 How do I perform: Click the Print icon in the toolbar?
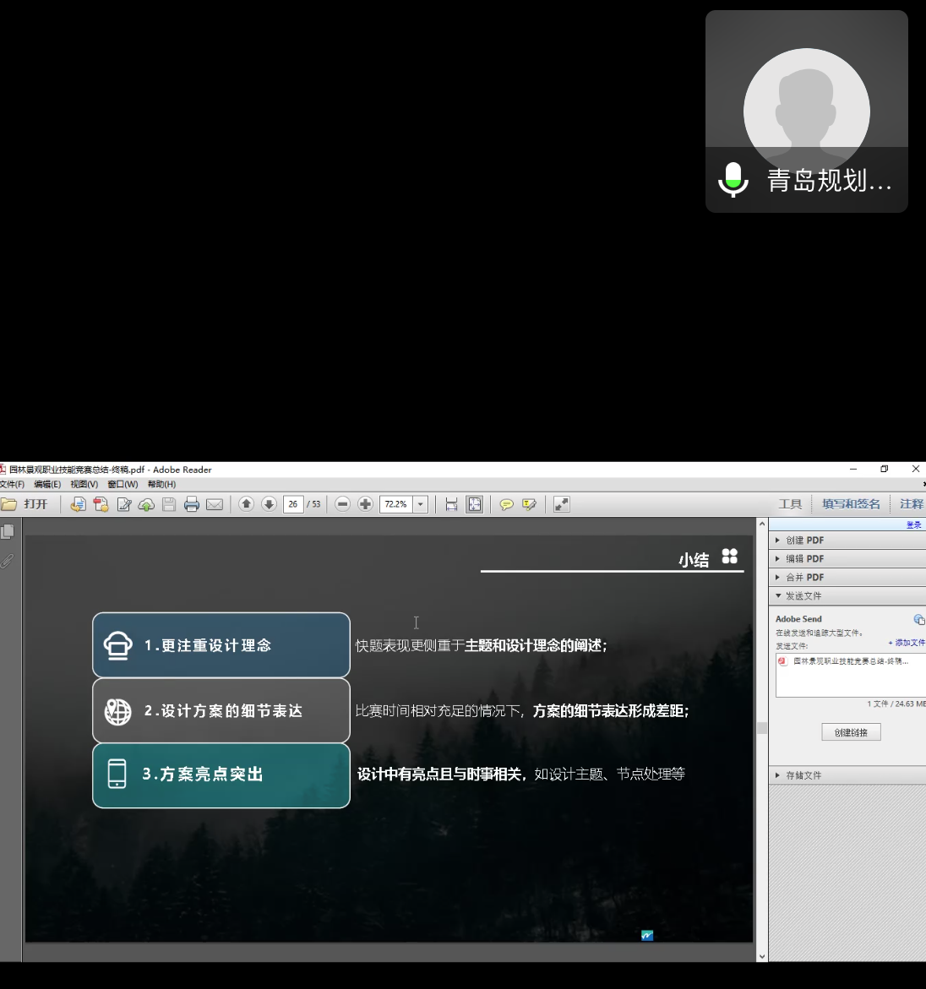tap(192, 504)
